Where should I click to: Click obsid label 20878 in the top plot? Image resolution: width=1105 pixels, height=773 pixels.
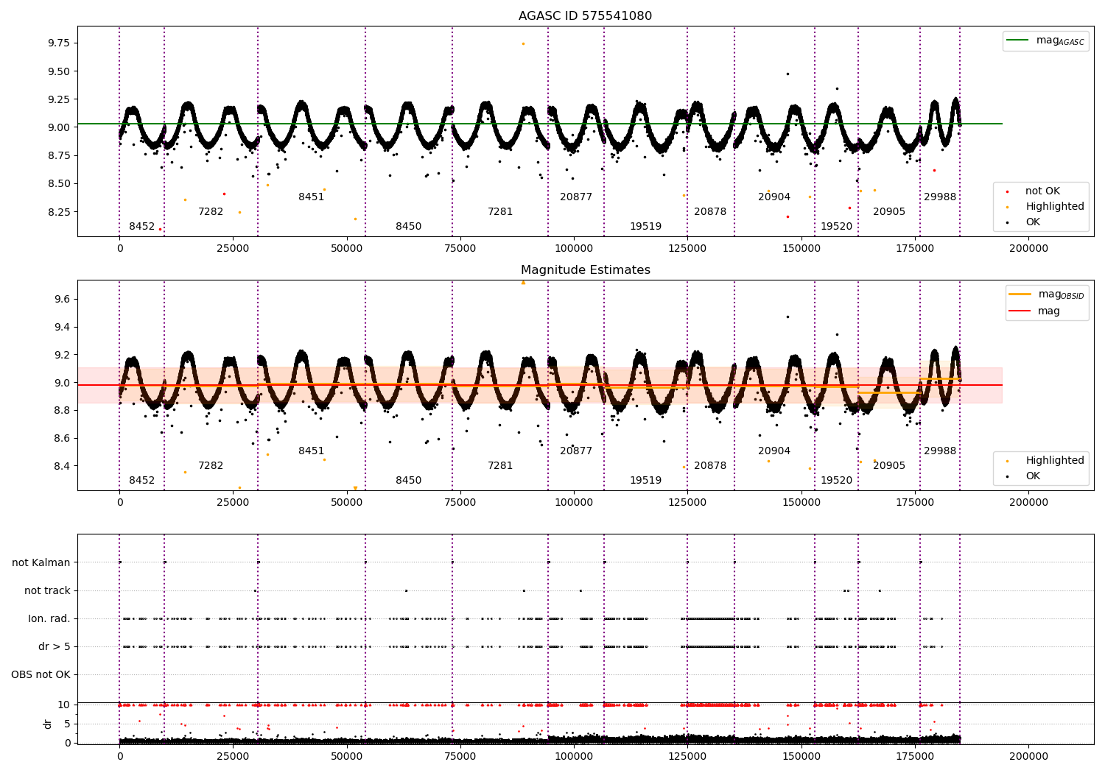click(x=710, y=212)
